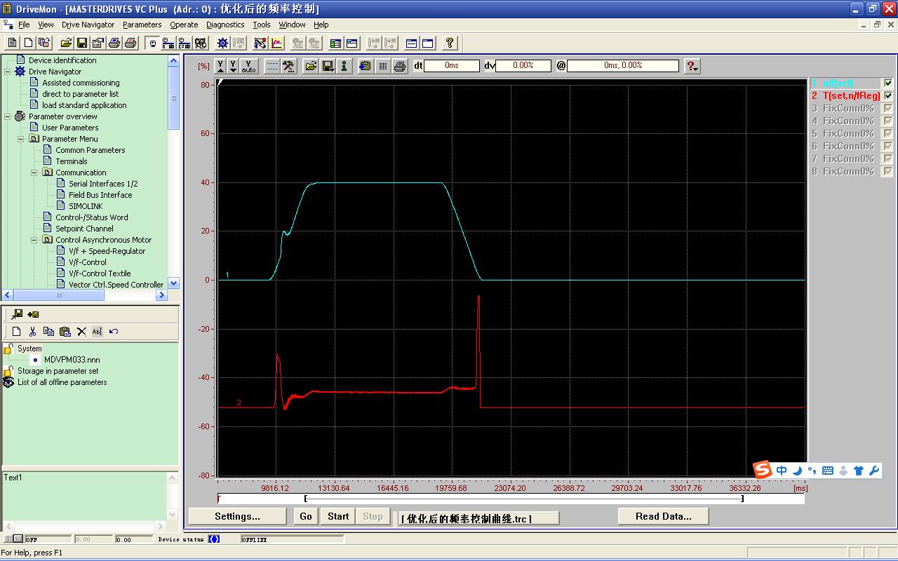
Task: Click the copy pages icon in lower panel
Action: pyautogui.click(x=48, y=332)
